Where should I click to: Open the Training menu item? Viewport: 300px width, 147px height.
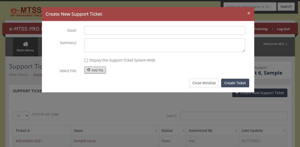click(x=261, y=29)
